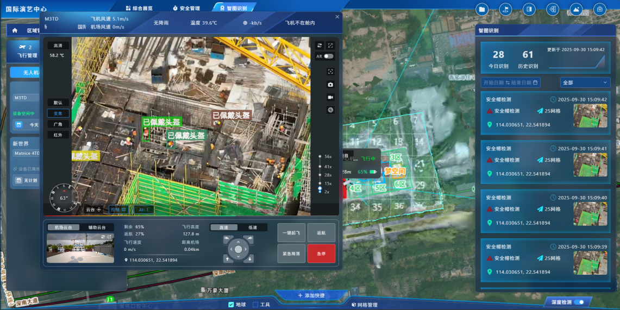
Task: Click the folder icon in the top toolbar
Action: pyautogui.click(x=482, y=9)
